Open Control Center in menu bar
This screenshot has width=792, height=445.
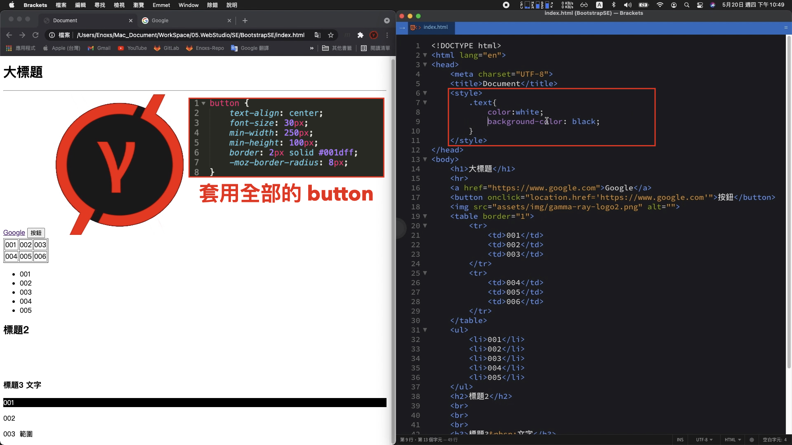[x=700, y=5]
